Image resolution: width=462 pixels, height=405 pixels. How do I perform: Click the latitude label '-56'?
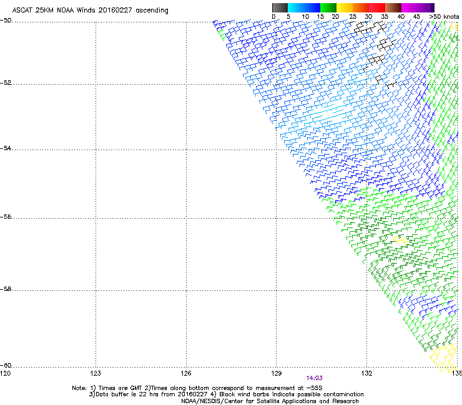point(6,217)
